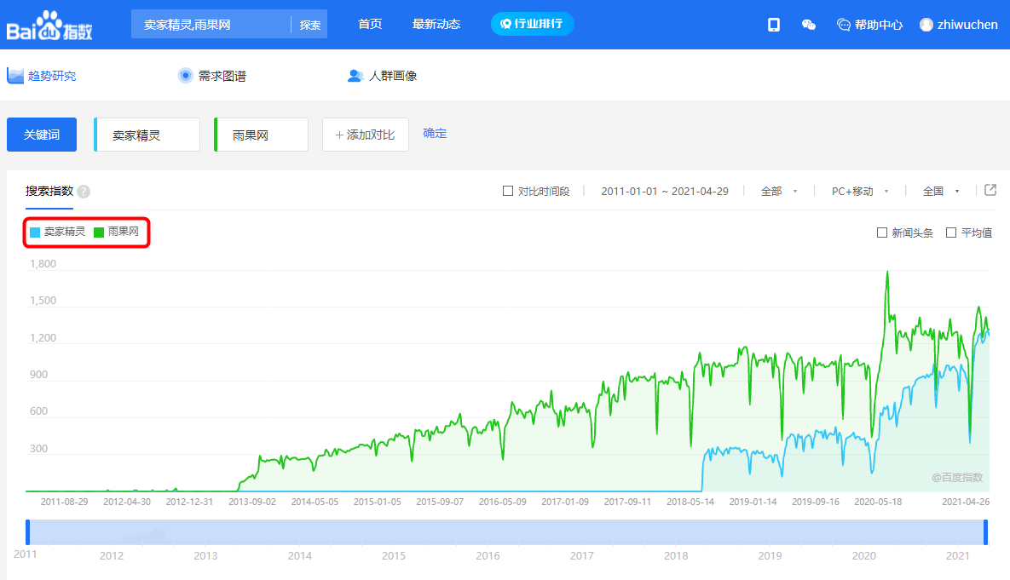Click the 人群画像 people icon
The width and height of the screenshot is (1010, 580).
355,76
